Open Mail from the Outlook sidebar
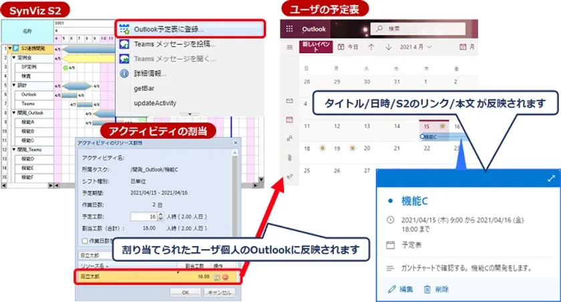The height and width of the screenshot is (302, 561). (290, 101)
